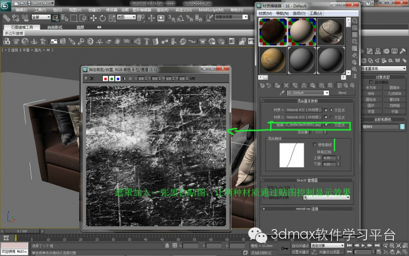Click the mask map jpg button
Image resolution: width=409 pixels, height=256 pixels.
(304, 124)
